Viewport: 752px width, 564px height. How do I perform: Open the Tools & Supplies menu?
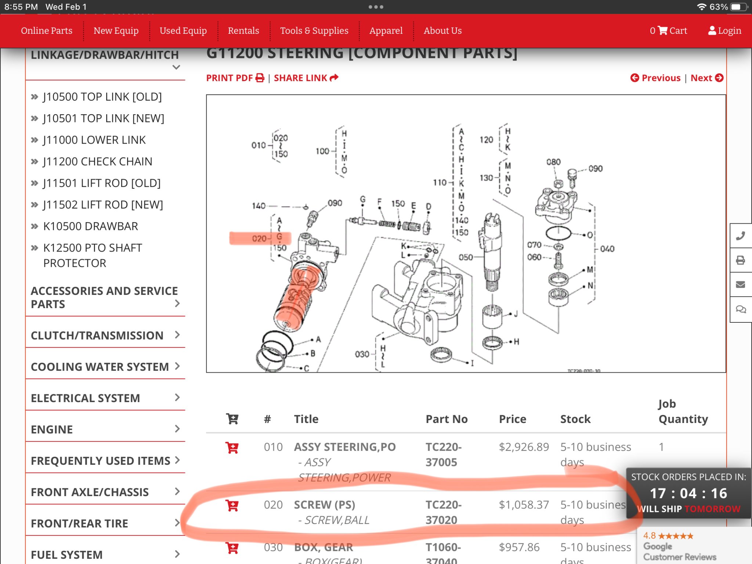coord(314,30)
